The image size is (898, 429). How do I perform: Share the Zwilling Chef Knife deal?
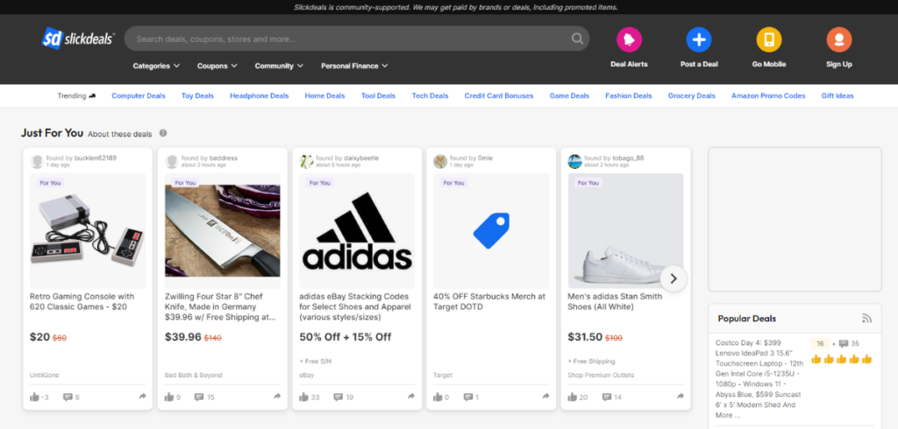pyautogui.click(x=277, y=397)
